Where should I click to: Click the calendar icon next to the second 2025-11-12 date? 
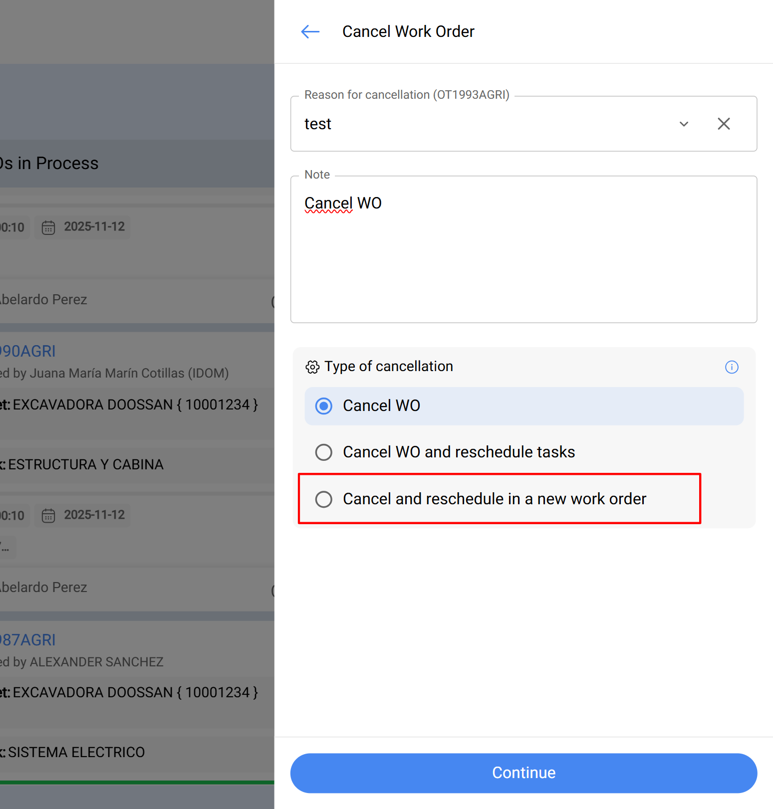pyautogui.click(x=48, y=515)
